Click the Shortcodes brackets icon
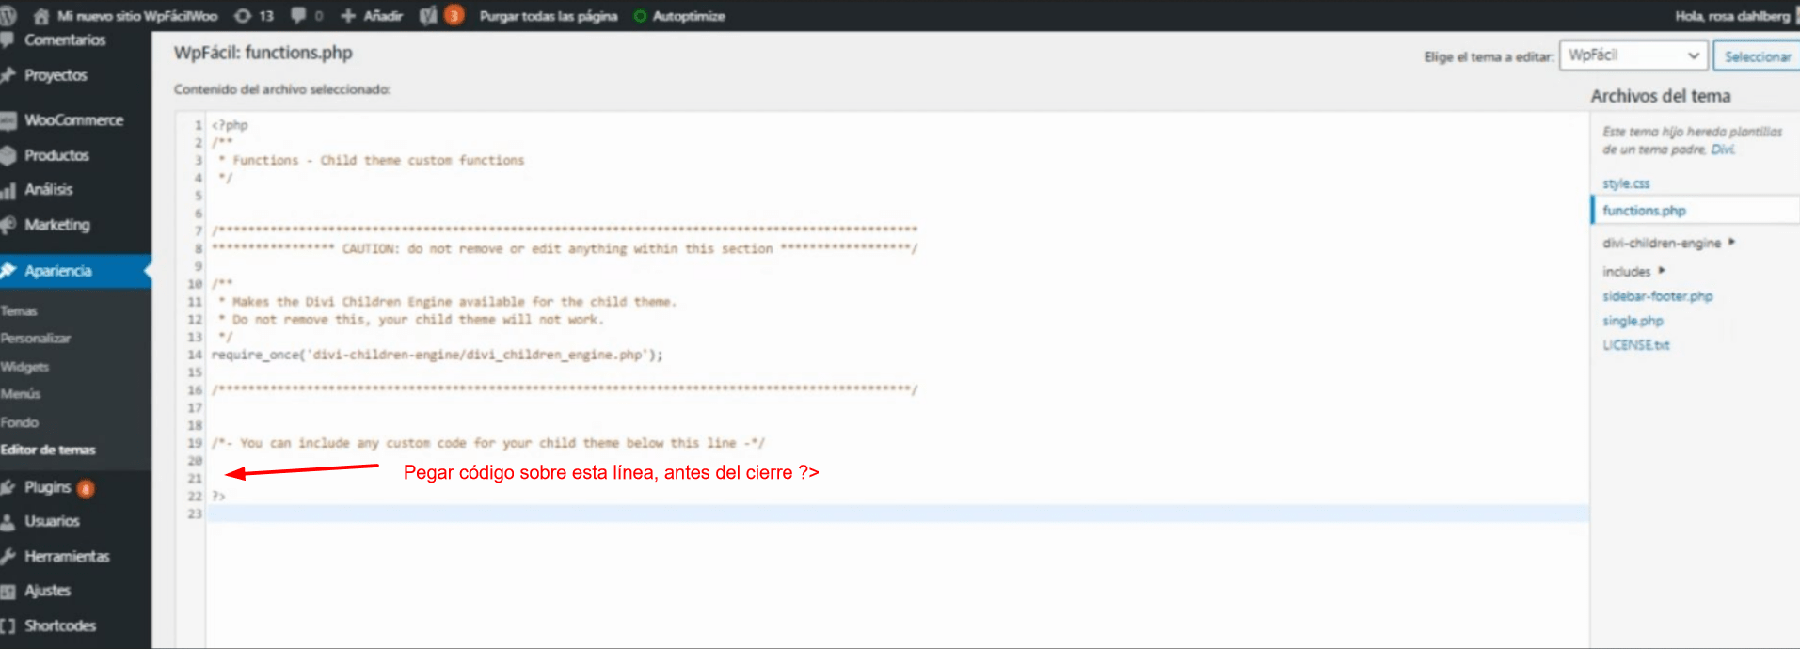The width and height of the screenshot is (1800, 649). [8, 625]
